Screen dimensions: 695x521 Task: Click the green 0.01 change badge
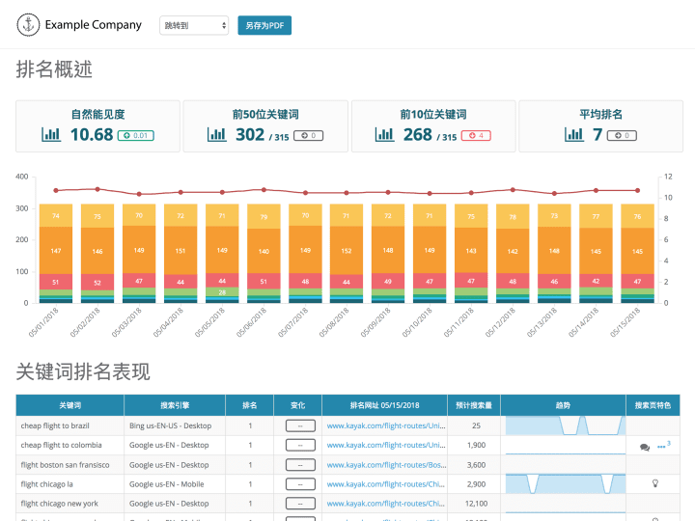[x=136, y=136]
